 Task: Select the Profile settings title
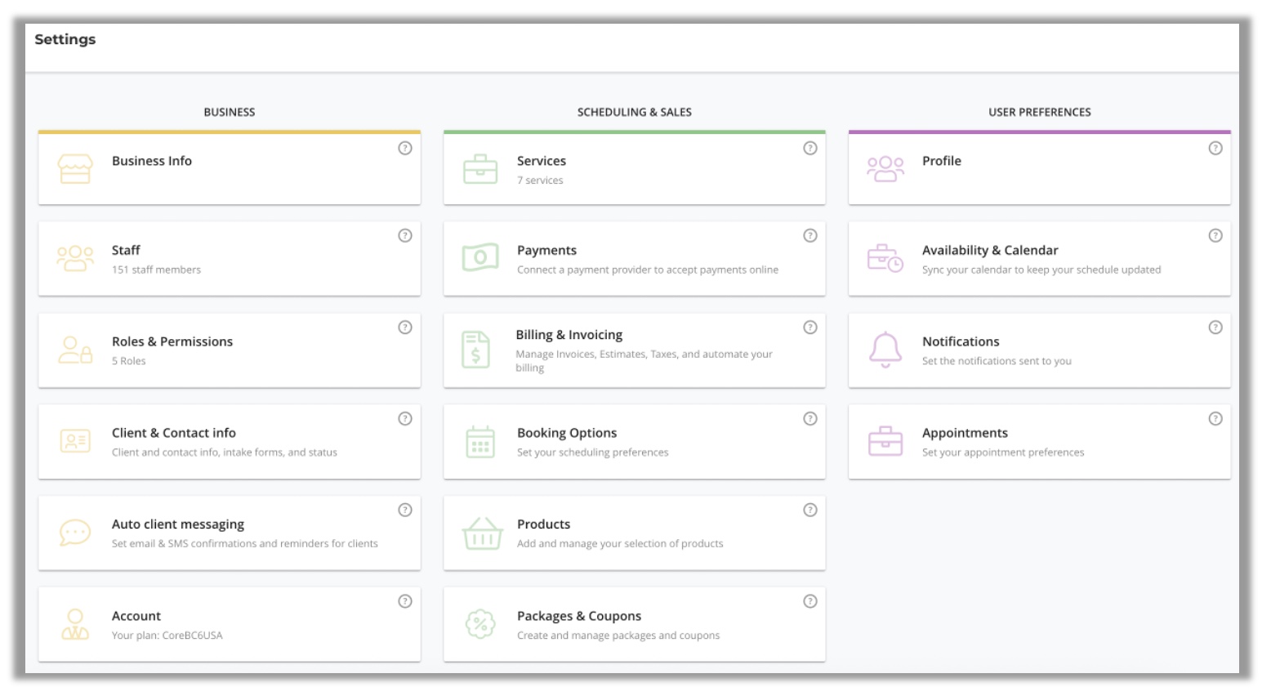(941, 161)
